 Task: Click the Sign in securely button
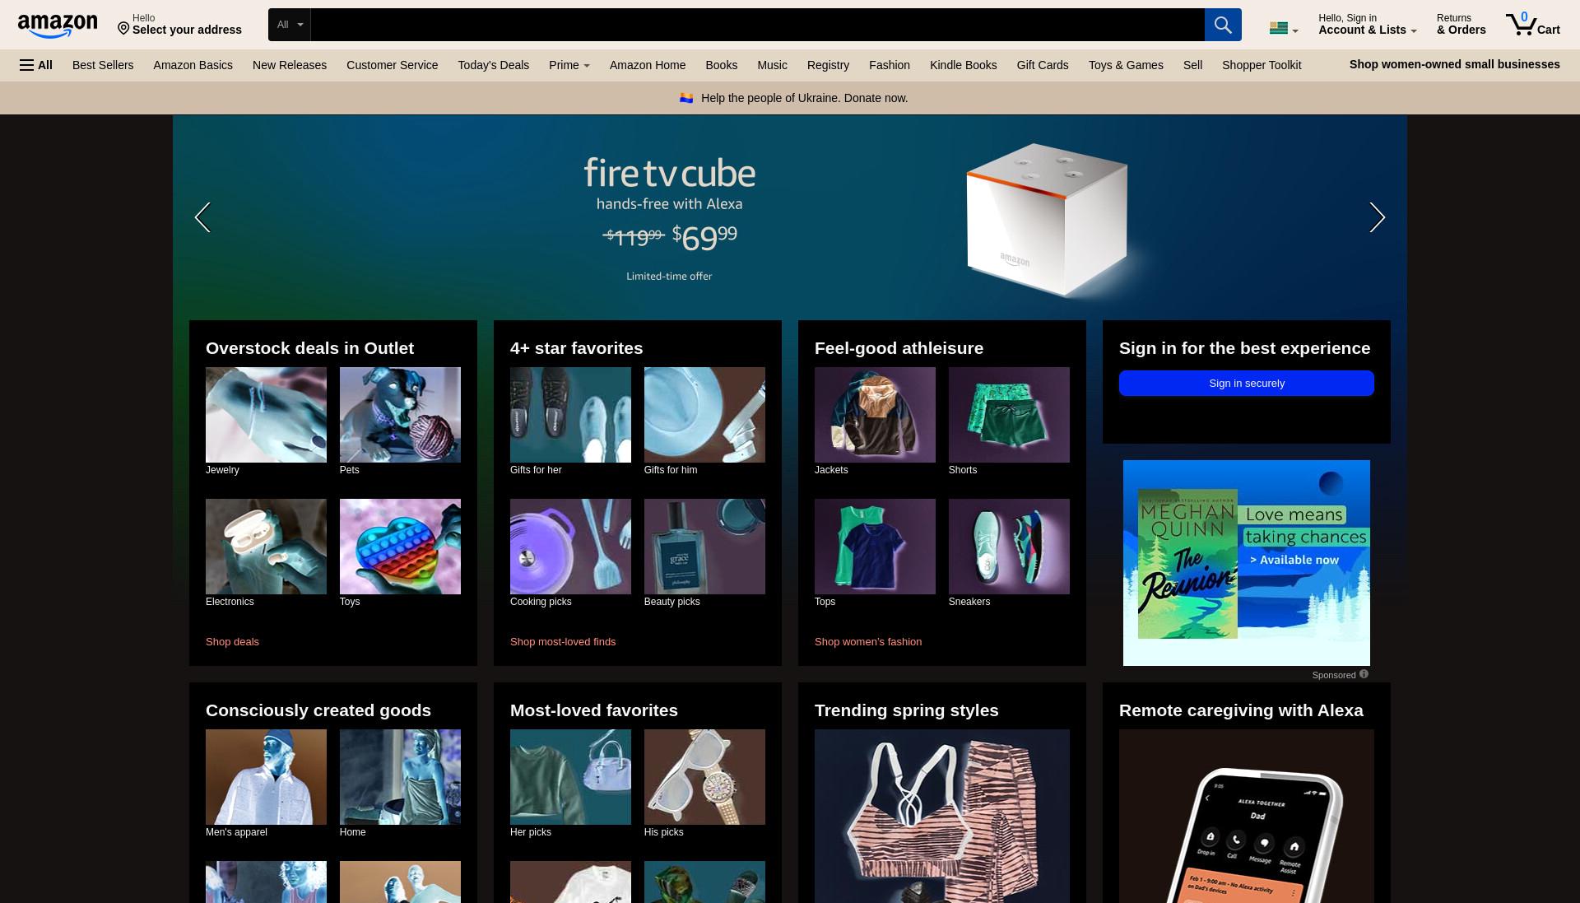[x=1246, y=384]
